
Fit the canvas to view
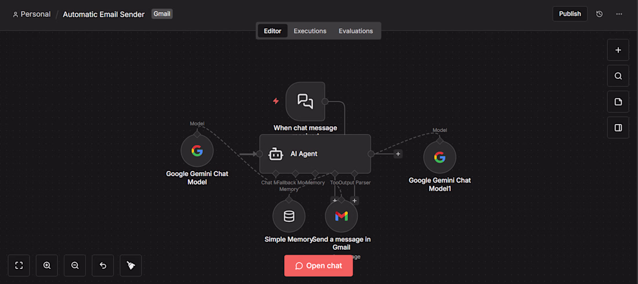[x=19, y=265]
